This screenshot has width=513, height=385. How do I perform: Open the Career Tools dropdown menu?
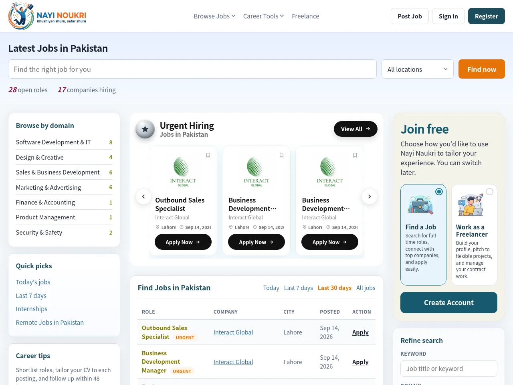tap(263, 16)
